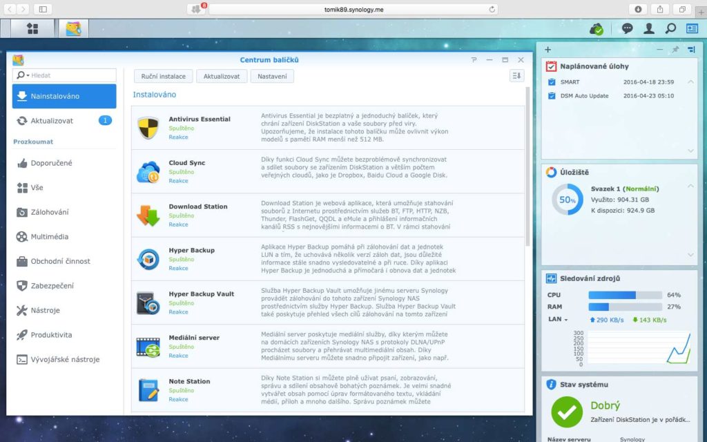Pin the widgets panel
This screenshot has height=442, width=707.
tap(675, 50)
